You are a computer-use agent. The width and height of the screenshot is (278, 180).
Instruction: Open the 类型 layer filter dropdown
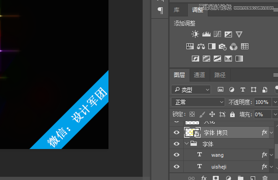tap(191, 90)
